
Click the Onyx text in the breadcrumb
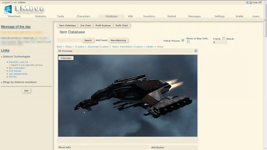coord(160,47)
